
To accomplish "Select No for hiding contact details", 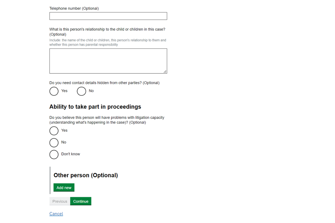I will click(82, 91).
